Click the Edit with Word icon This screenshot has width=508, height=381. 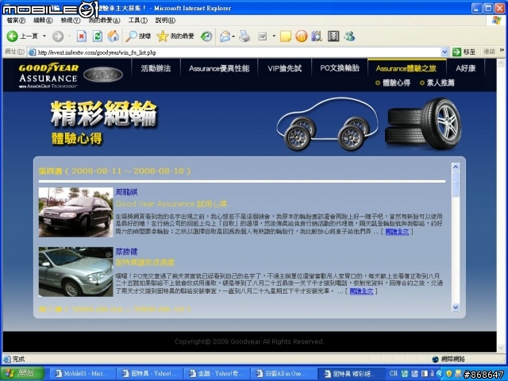(263, 36)
